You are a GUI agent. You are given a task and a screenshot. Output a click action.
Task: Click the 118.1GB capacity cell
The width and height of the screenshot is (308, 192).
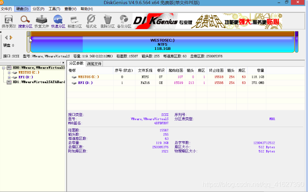click(x=258, y=77)
